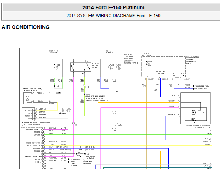220x169 pixels.
Task: Click "HOT AT ALL TIMES" above the body control module
Action: [x=146, y=55]
